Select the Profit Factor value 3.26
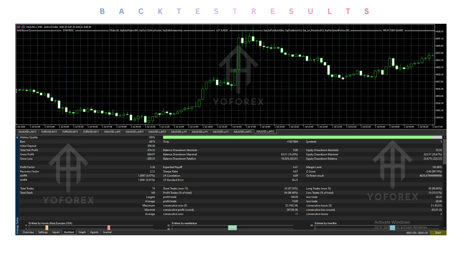The image size is (458, 257). pos(152,167)
